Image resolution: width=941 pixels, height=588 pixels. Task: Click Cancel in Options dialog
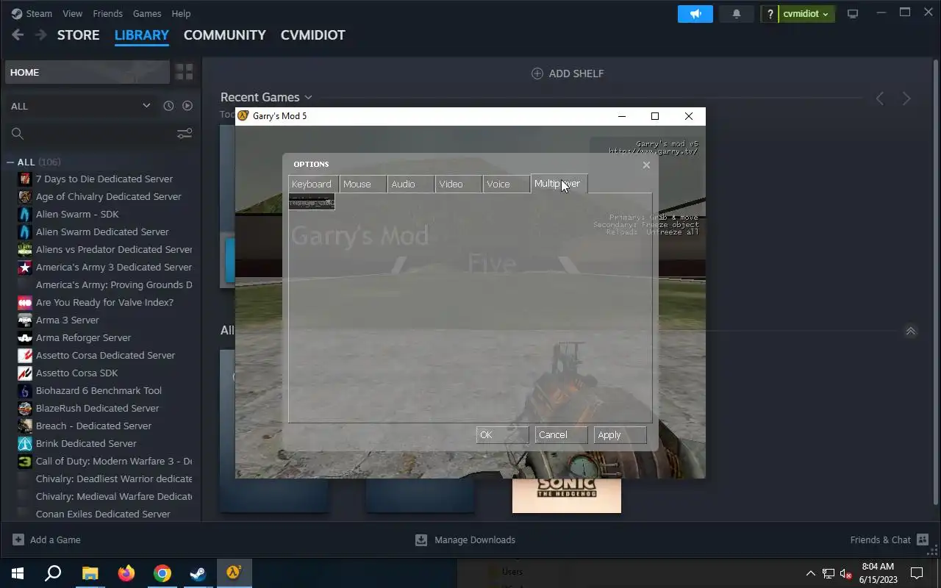point(561,435)
